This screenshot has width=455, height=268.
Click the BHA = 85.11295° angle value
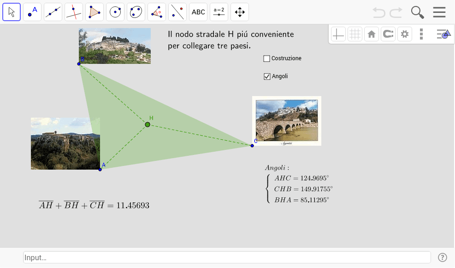tap(302, 200)
